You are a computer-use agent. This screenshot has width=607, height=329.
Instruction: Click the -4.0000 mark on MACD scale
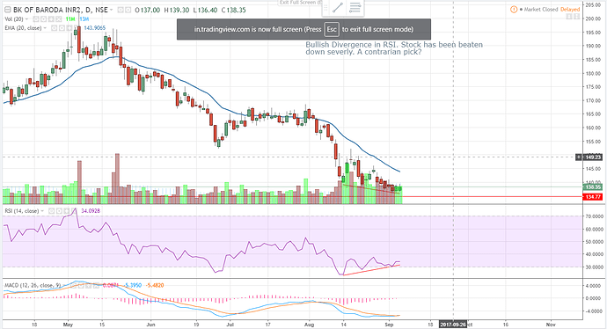[594, 311]
